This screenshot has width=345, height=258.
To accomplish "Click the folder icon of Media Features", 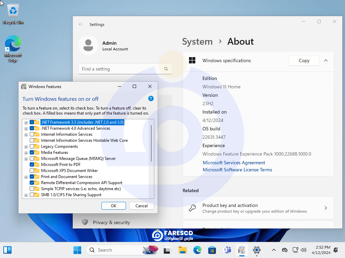I will [37, 153].
